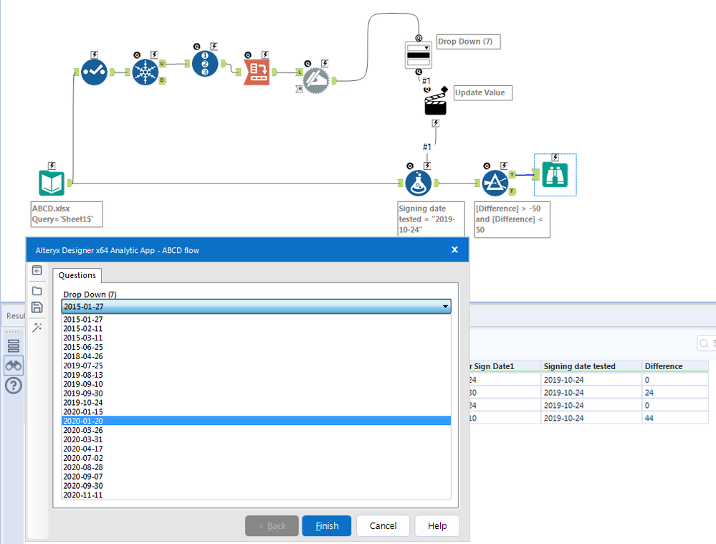Click the disabled Back button
The height and width of the screenshot is (544, 716).
click(x=272, y=526)
